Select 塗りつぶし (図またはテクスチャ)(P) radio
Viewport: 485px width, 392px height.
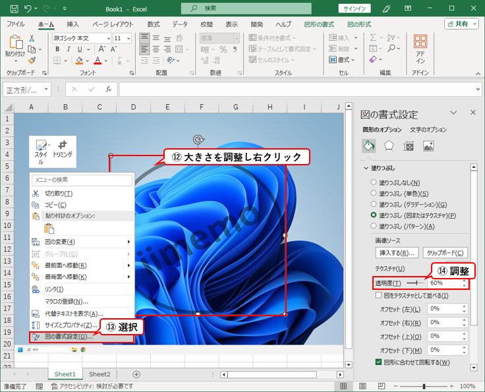coord(374,215)
